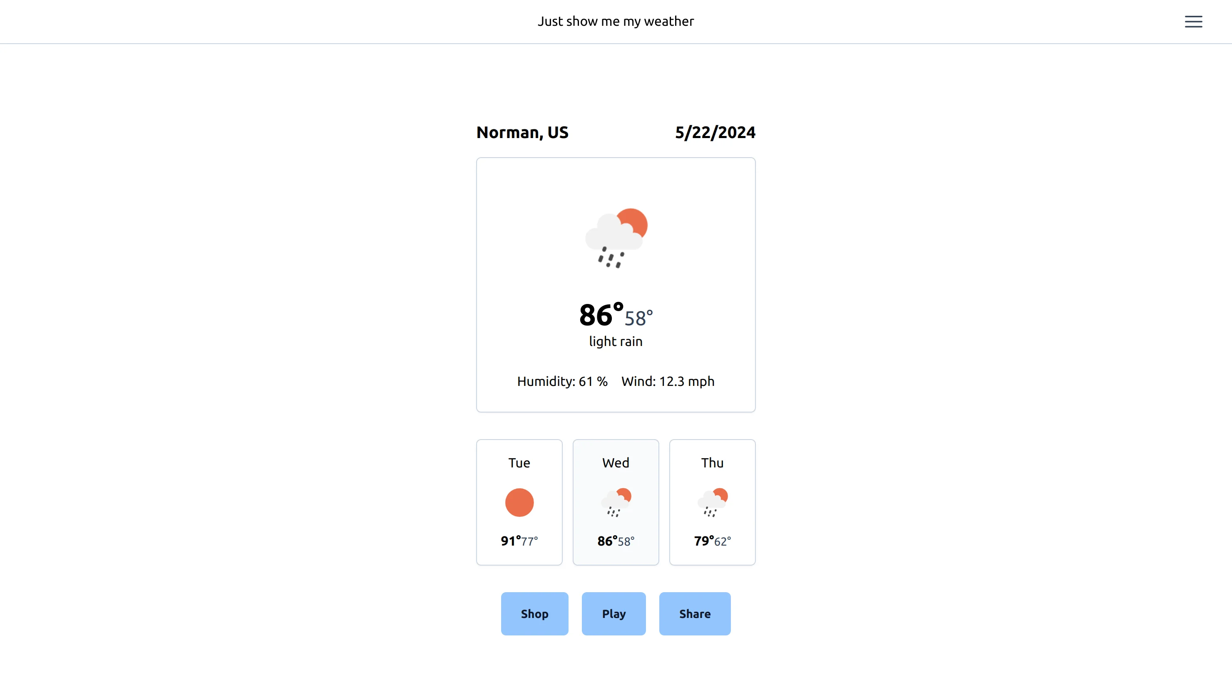Select the Thu day label
This screenshot has height=682, width=1232.
pyautogui.click(x=712, y=462)
